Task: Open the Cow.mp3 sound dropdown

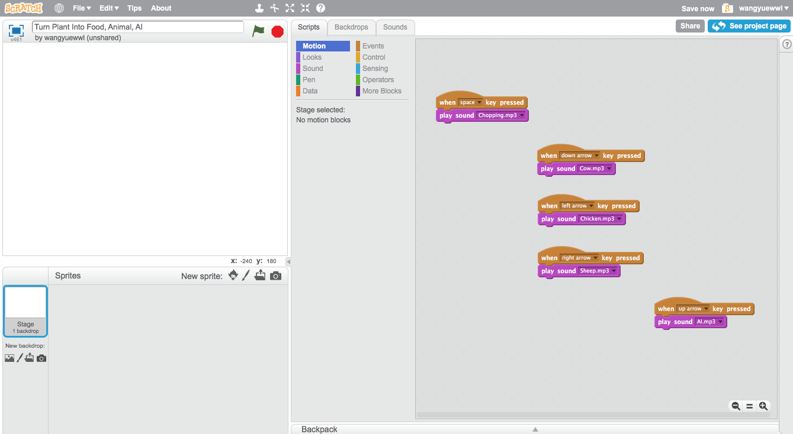Action: pos(609,169)
